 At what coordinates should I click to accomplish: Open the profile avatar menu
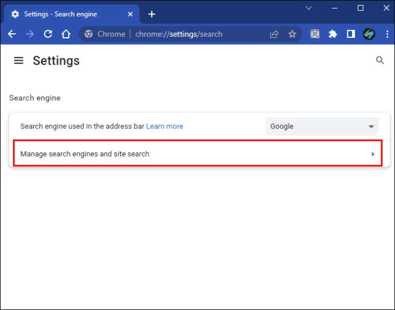point(369,34)
